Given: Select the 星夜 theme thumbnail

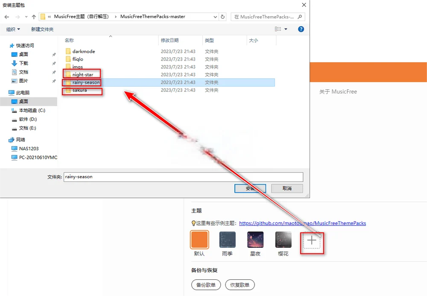Looking at the screenshot, I should [x=255, y=240].
